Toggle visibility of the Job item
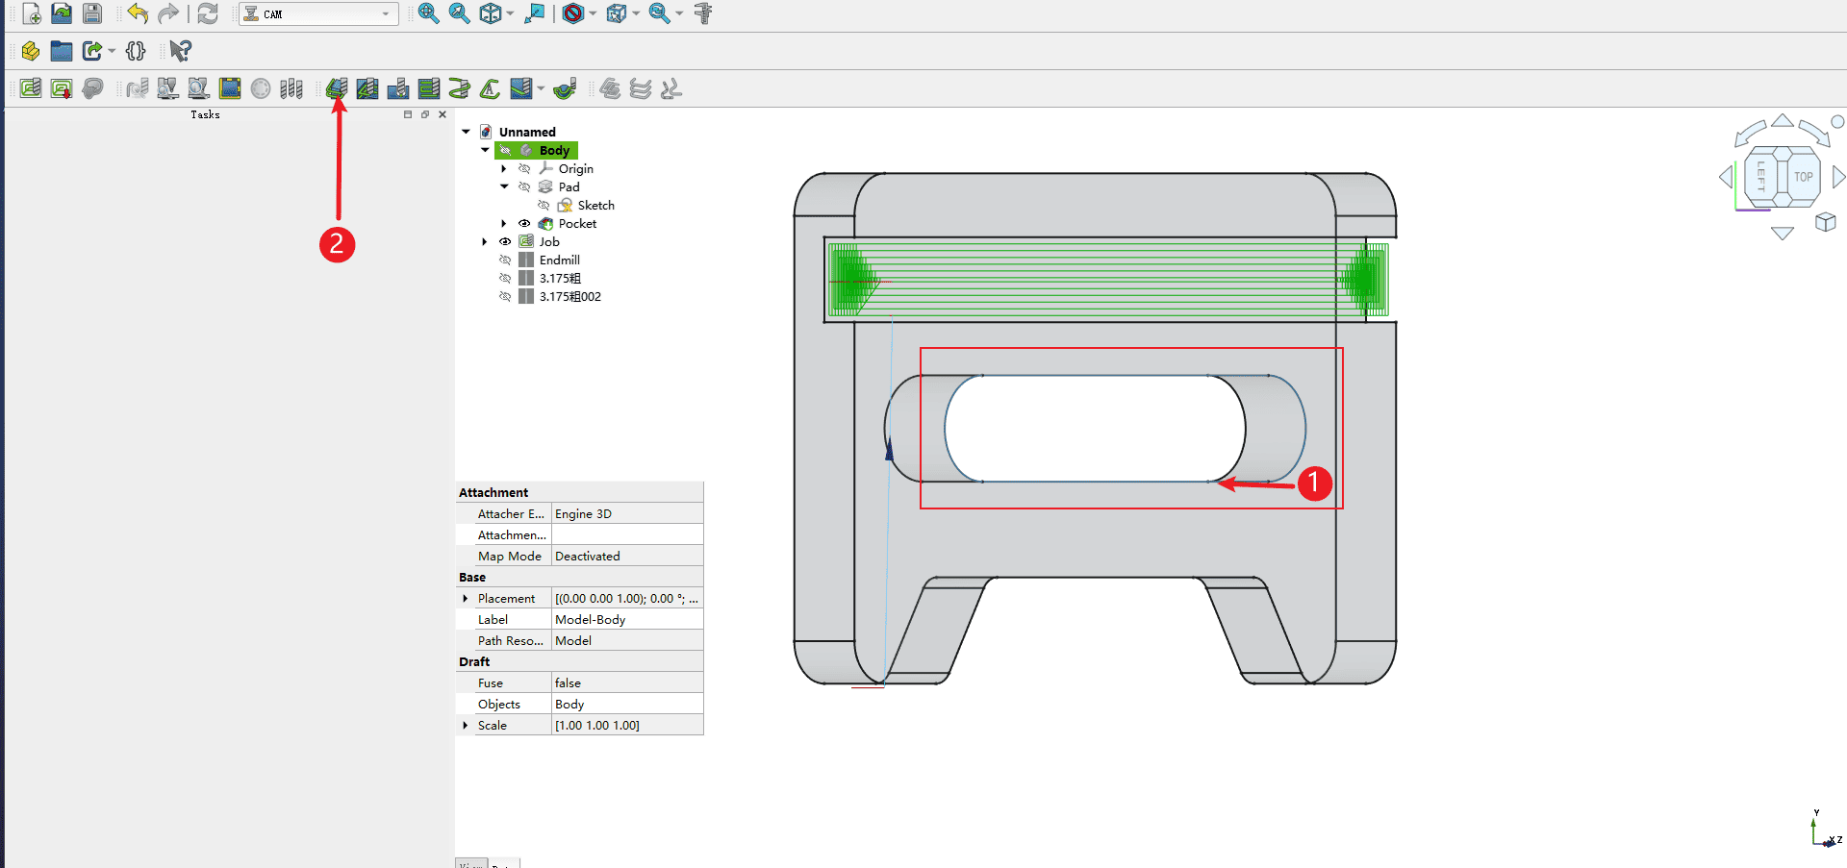 tap(505, 242)
